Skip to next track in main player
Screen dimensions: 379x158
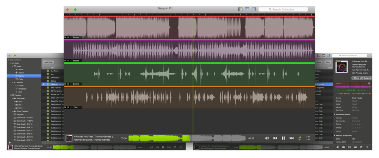tap(291, 138)
